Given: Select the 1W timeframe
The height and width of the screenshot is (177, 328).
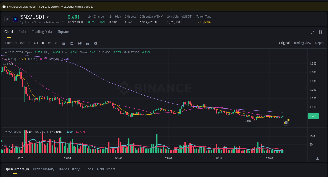Looking at the screenshot, I should pyautogui.click(x=48, y=43).
